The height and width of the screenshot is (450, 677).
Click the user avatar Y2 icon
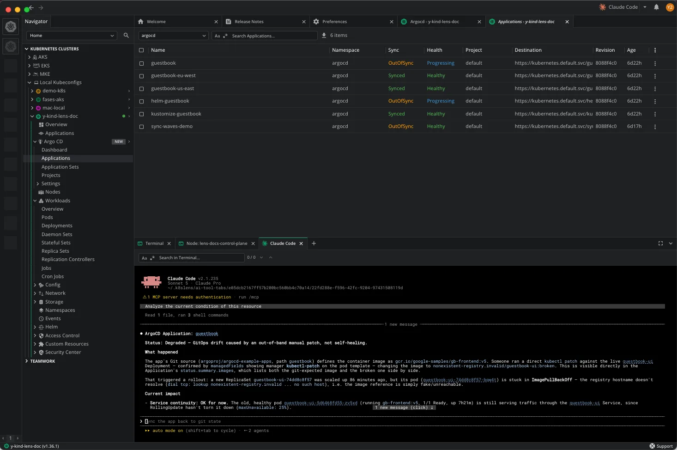pyautogui.click(x=670, y=7)
